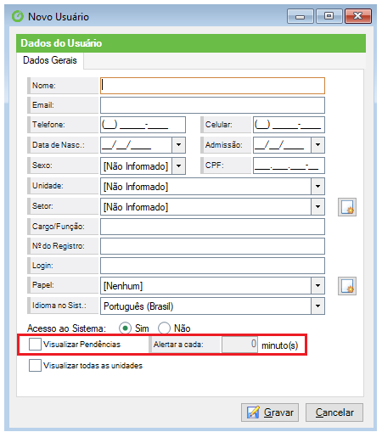Click the new-item icon beside Setor
The height and width of the screenshot is (432, 382).
pos(347,207)
